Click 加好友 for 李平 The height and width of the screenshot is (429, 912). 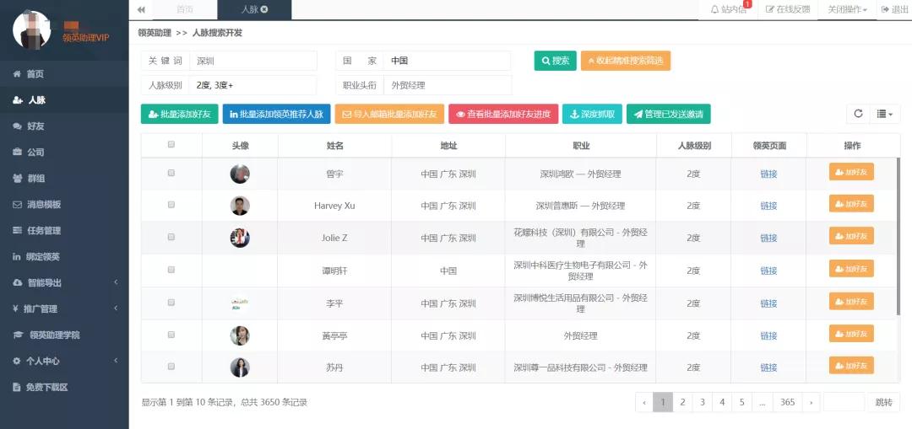(x=851, y=301)
